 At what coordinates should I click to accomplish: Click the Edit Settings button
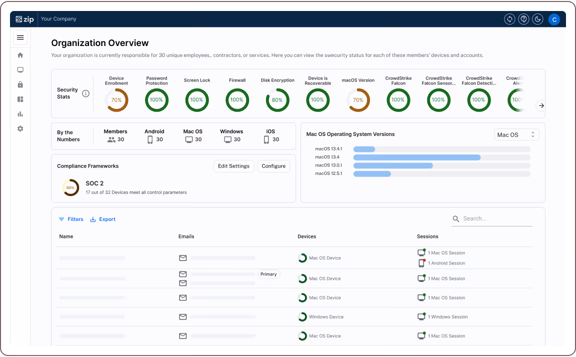point(234,166)
